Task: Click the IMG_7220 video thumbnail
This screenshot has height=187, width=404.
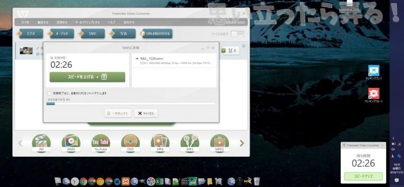Action: (26, 51)
